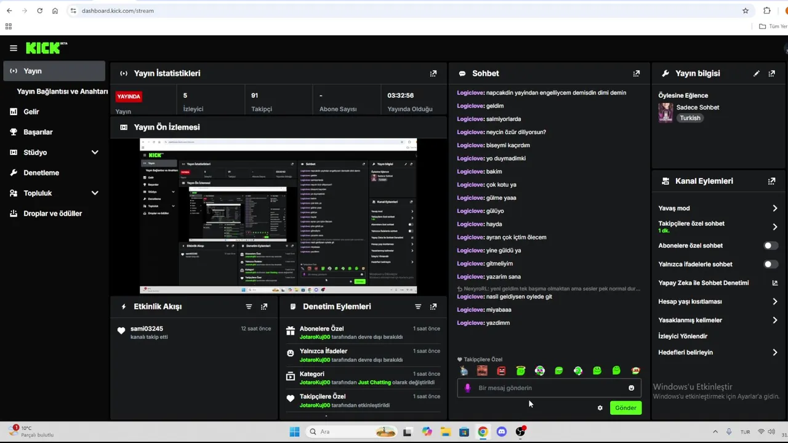Viewport: 788px width, 443px height.
Task: Open Yapay Zeka ile Sohbet Denetimi
Action: (x=704, y=283)
